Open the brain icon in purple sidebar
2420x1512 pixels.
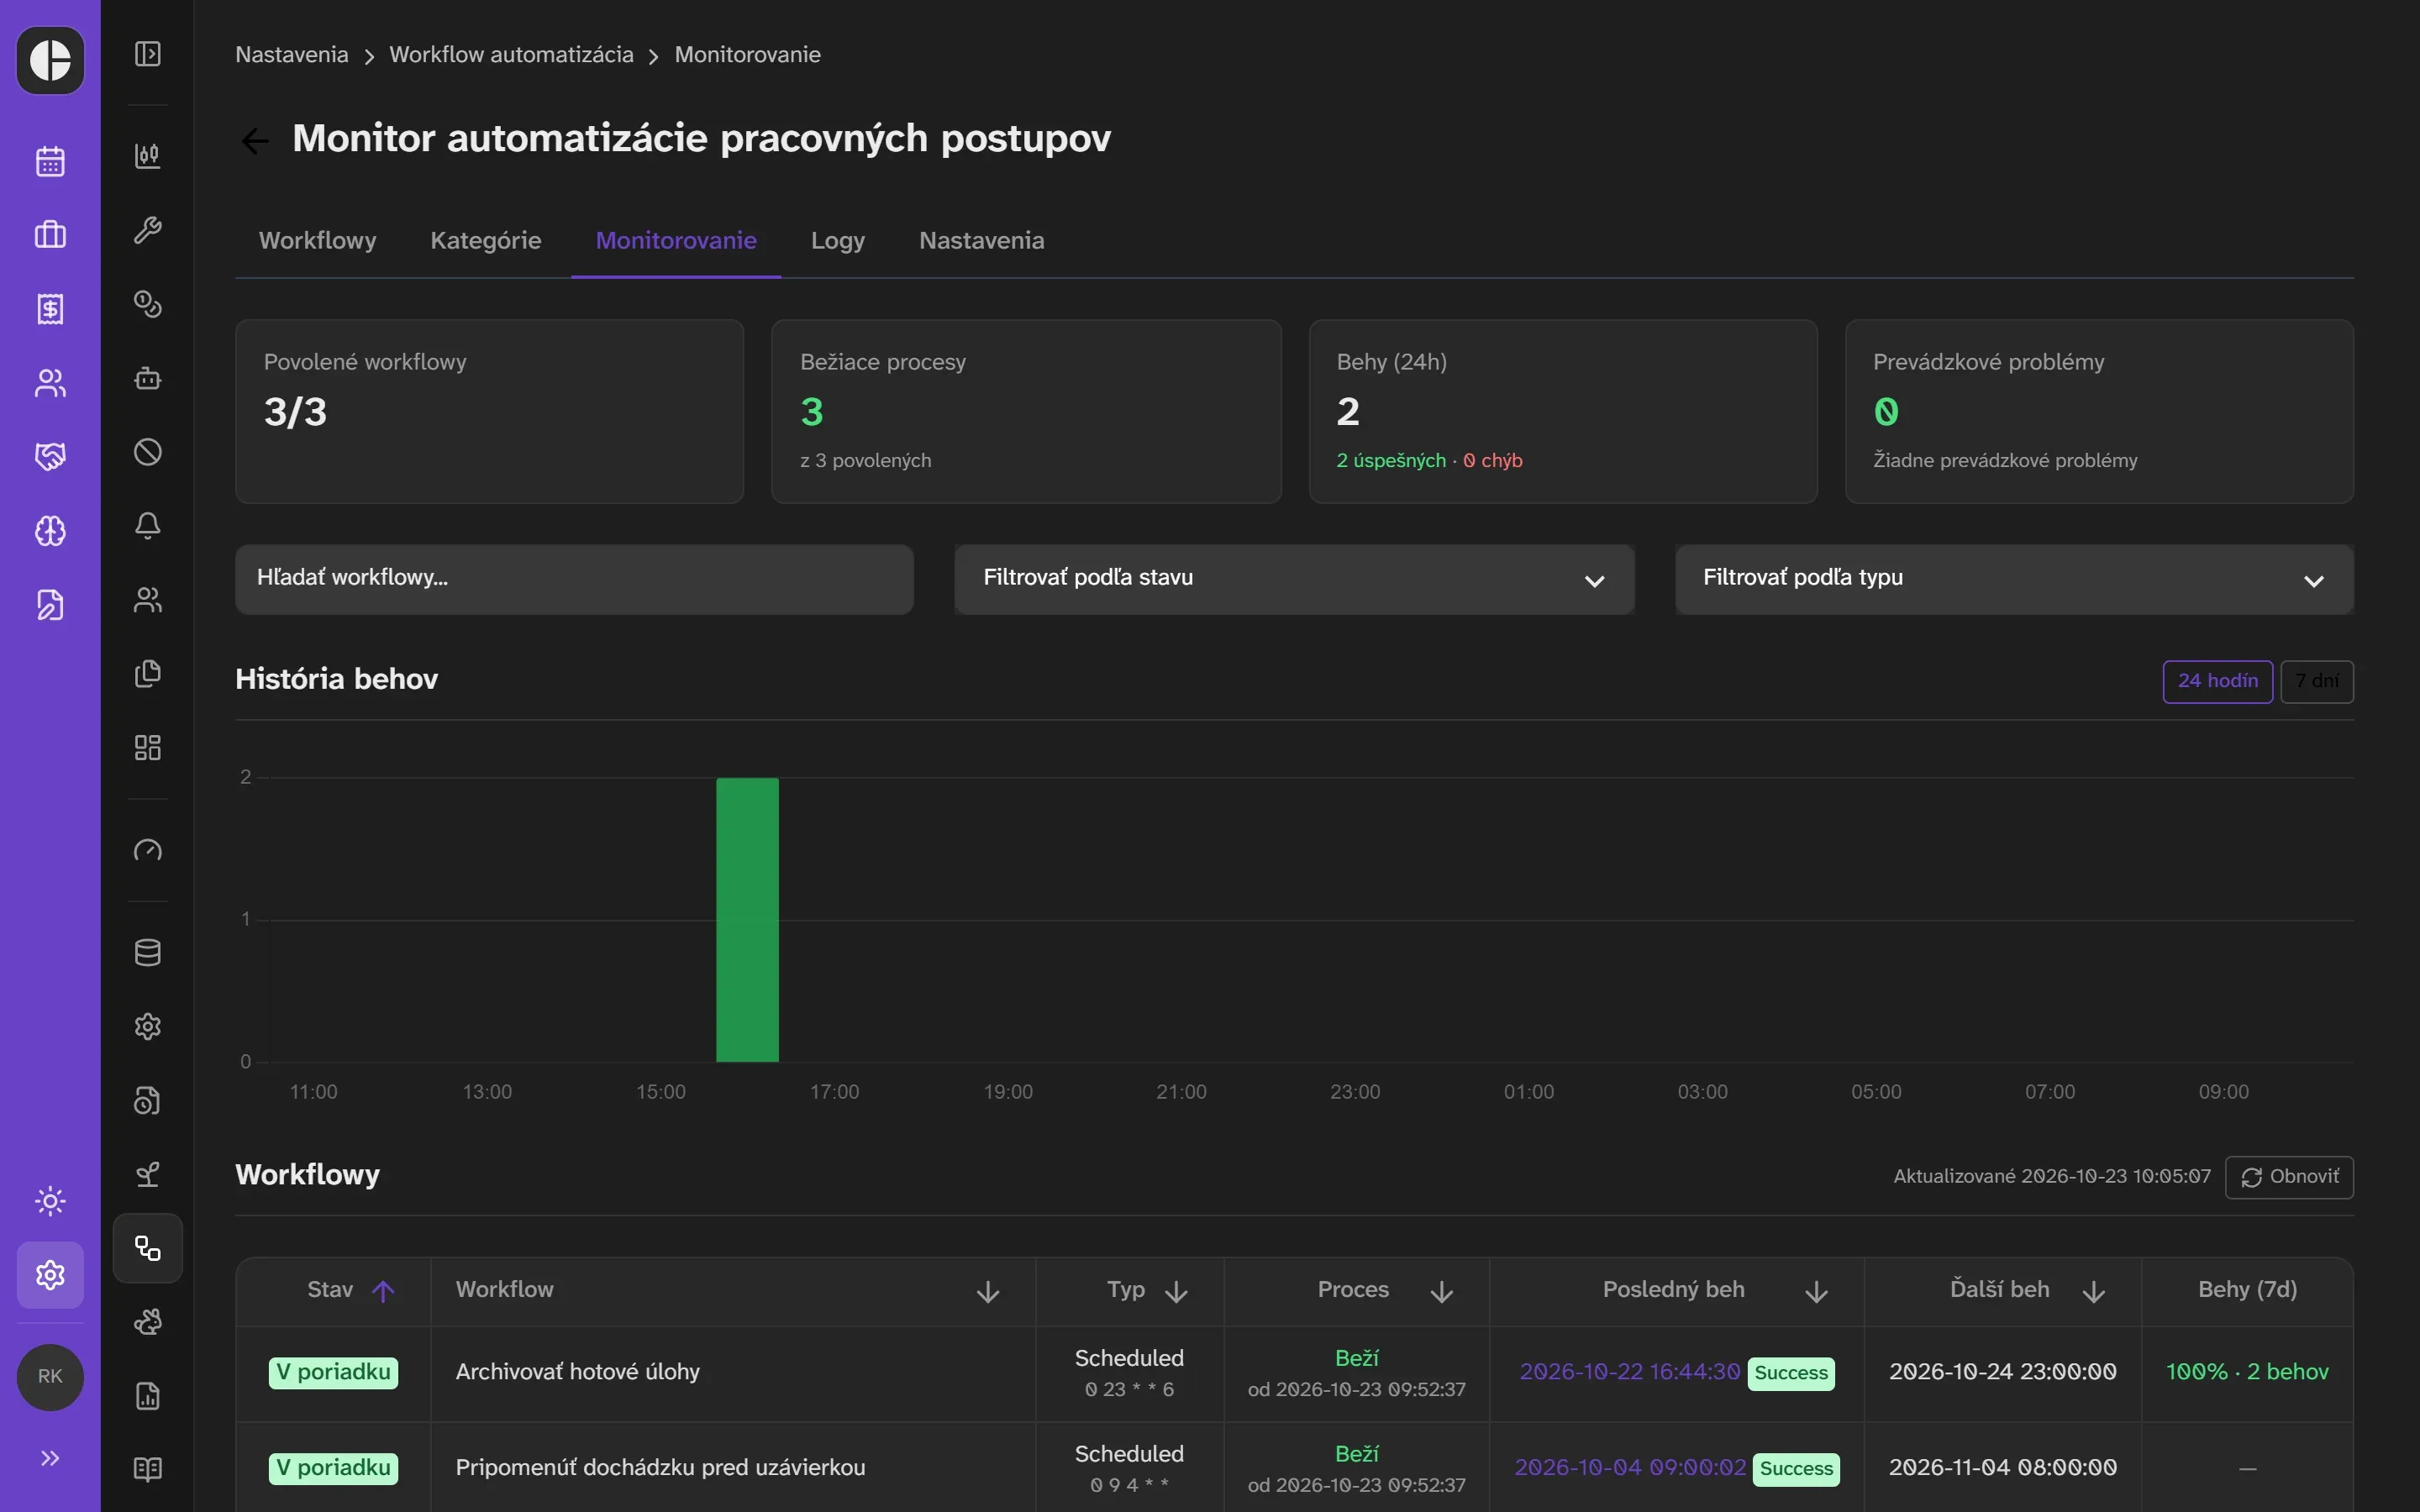coord(50,531)
